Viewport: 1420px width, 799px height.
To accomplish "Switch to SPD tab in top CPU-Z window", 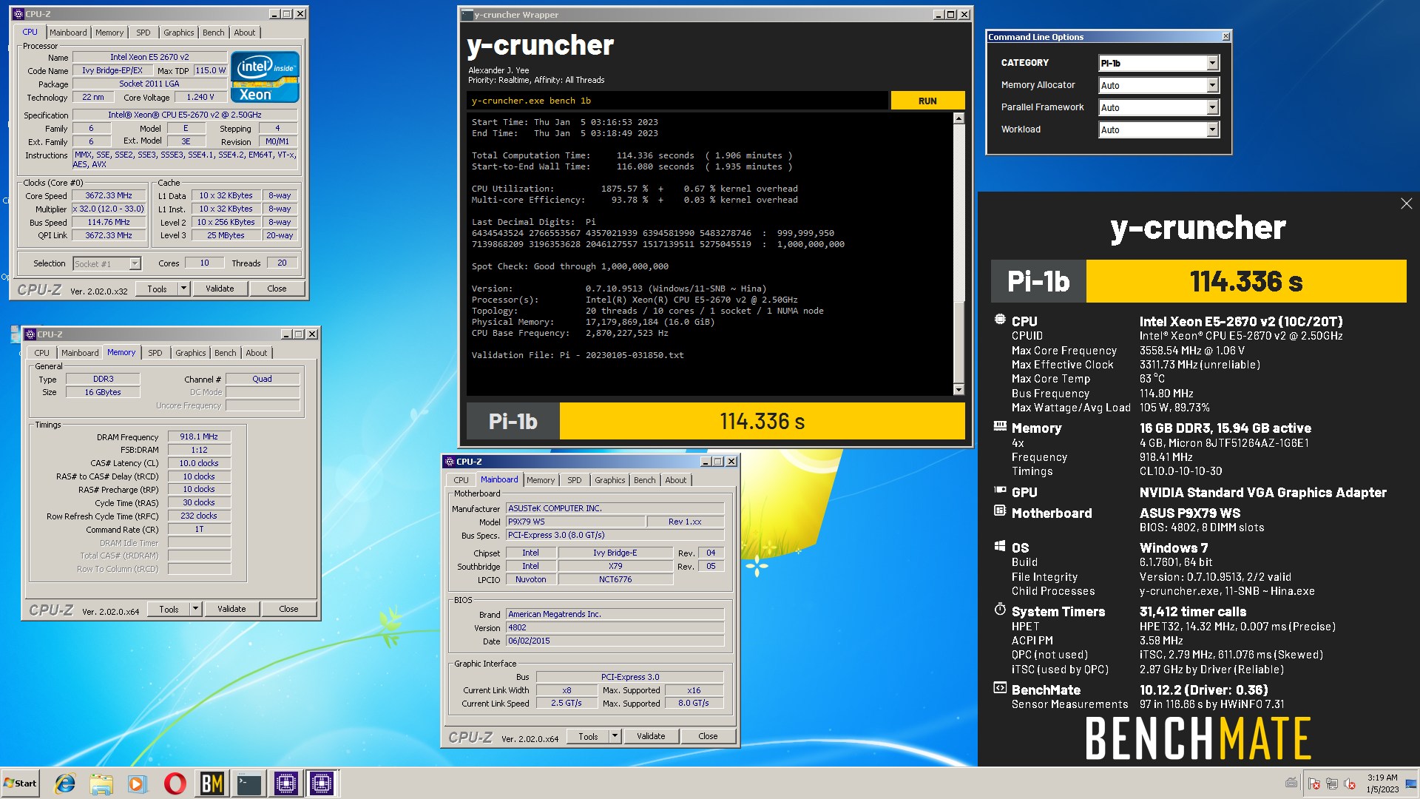I will (x=143, y=33).
